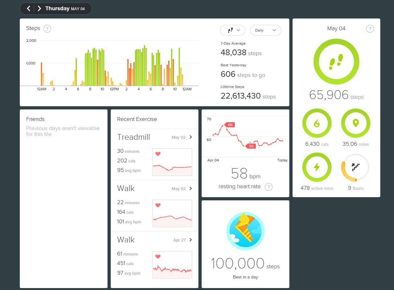Click the torch badge icon
This screenshot has width=394, height=290.
245,231
